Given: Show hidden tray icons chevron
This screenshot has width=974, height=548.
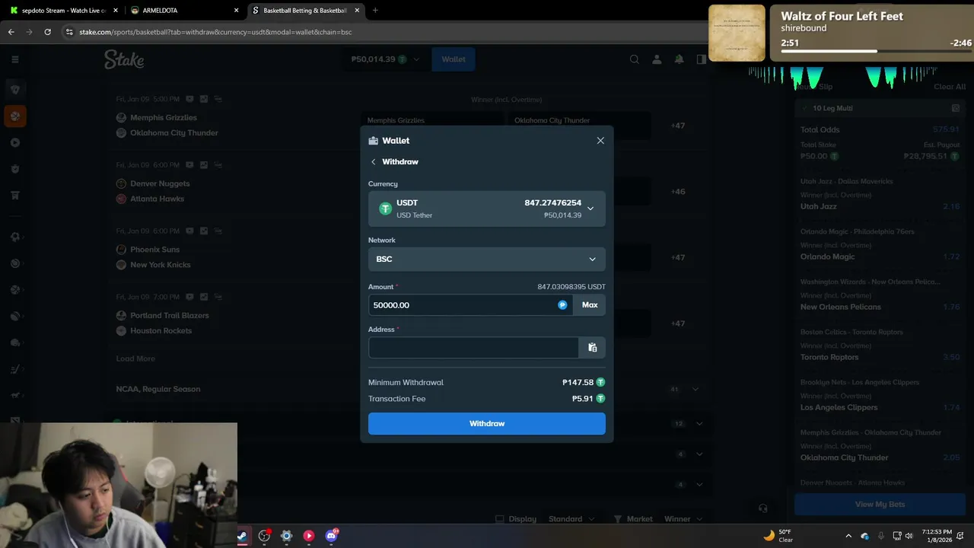Looking at the screenshot, I should (x=848, y=536).
